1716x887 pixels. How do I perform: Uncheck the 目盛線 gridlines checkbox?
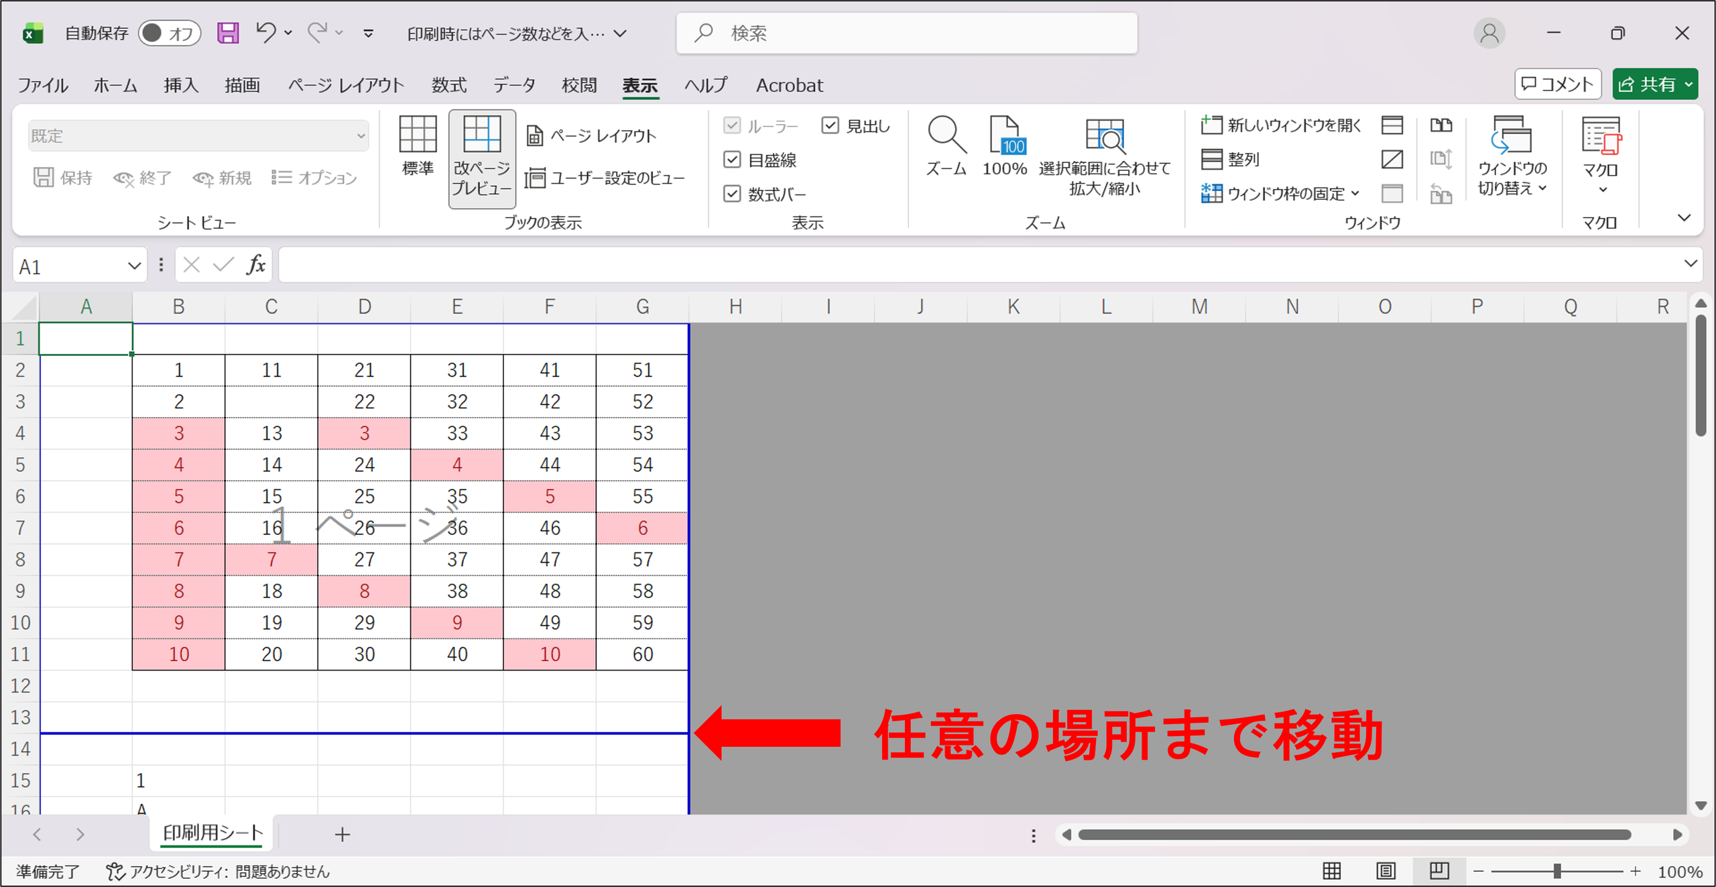(732, 160)
